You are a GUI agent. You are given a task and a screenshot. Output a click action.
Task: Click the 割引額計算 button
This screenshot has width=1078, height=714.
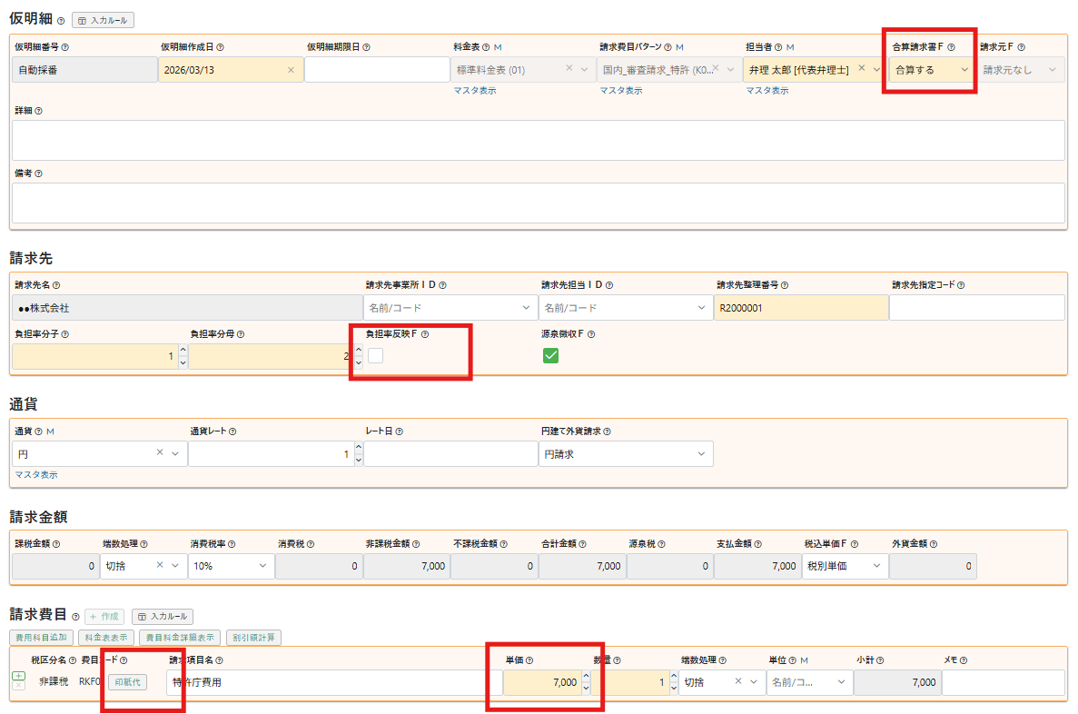(x=255, y=638)
